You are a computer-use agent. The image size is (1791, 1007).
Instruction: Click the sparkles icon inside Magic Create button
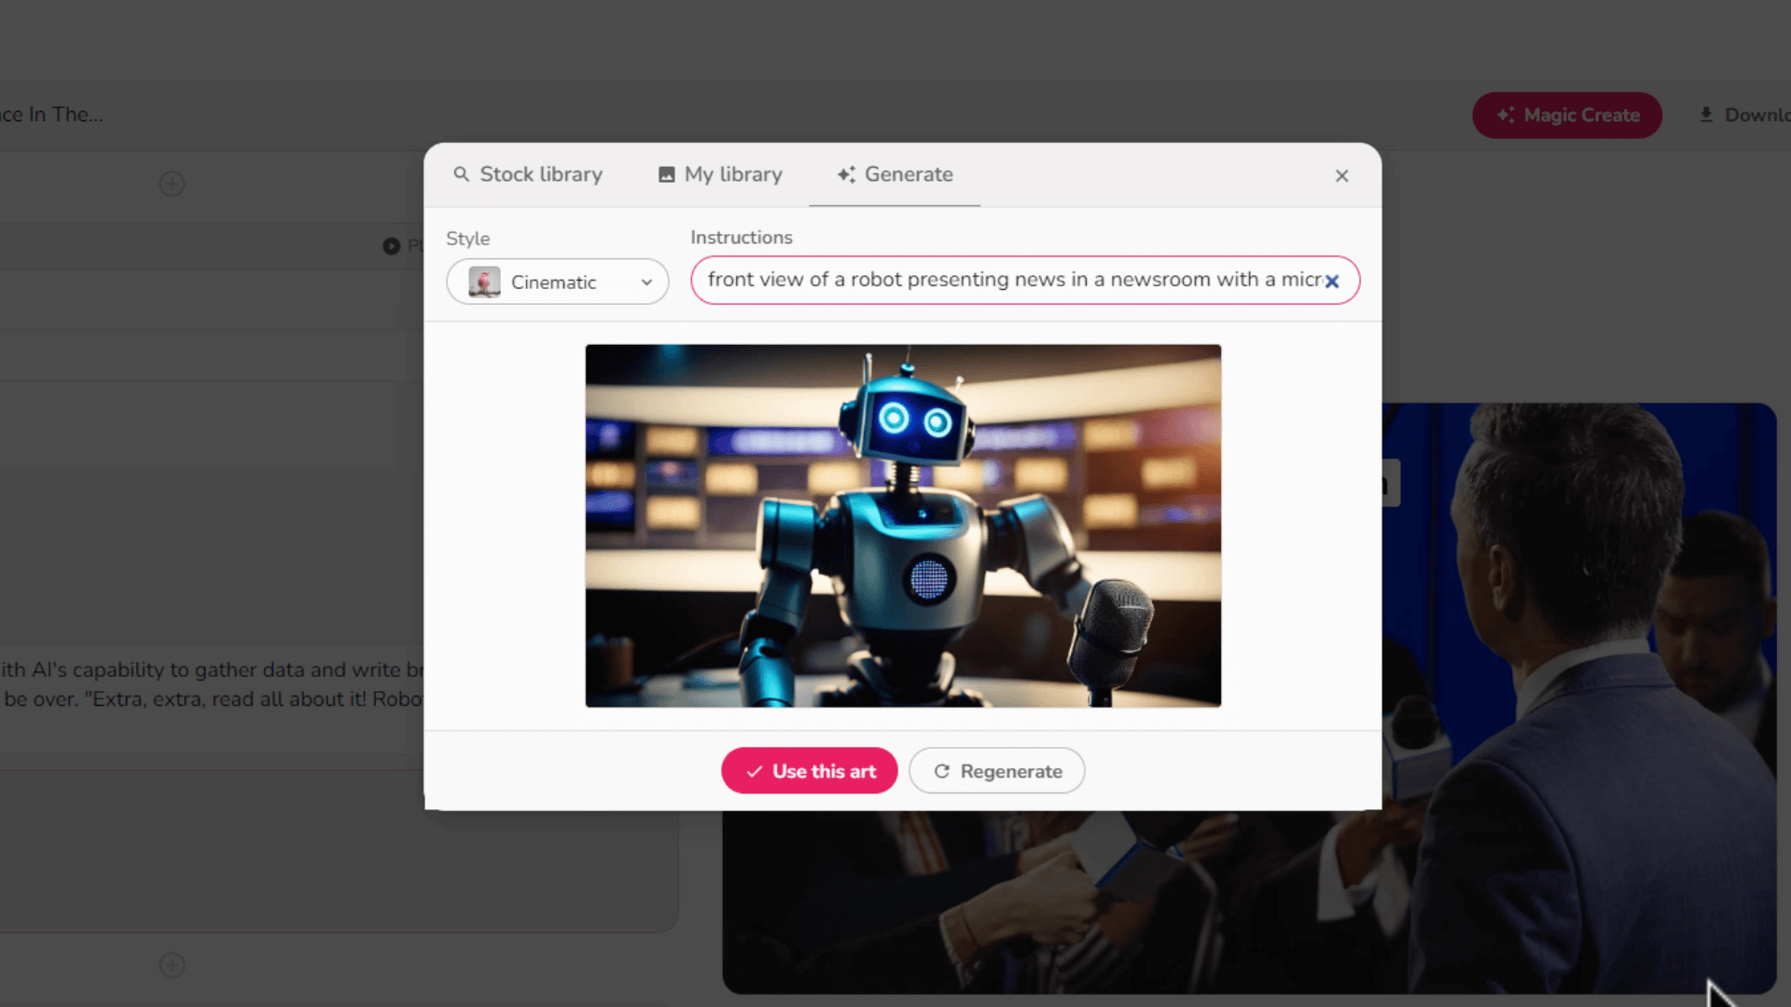click(1506, 115)
